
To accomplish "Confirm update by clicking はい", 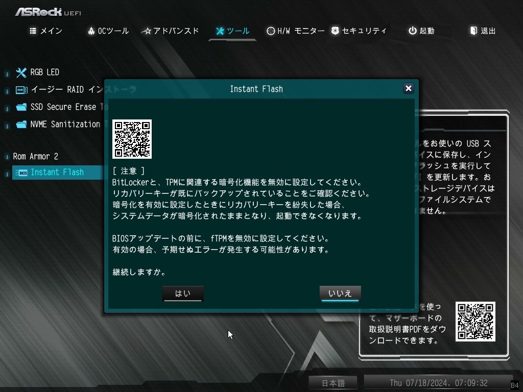I will point(182,293).
